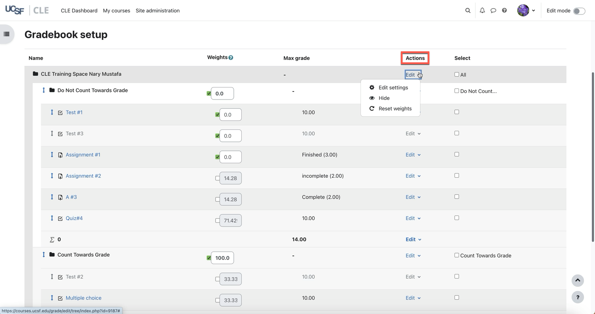Go to CLE Dashboard

pos(79,11)
